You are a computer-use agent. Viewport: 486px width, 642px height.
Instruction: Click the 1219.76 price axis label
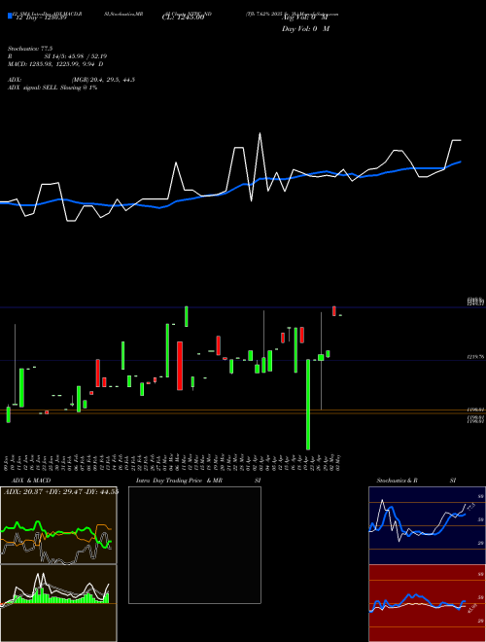click(x=475, y=357)
